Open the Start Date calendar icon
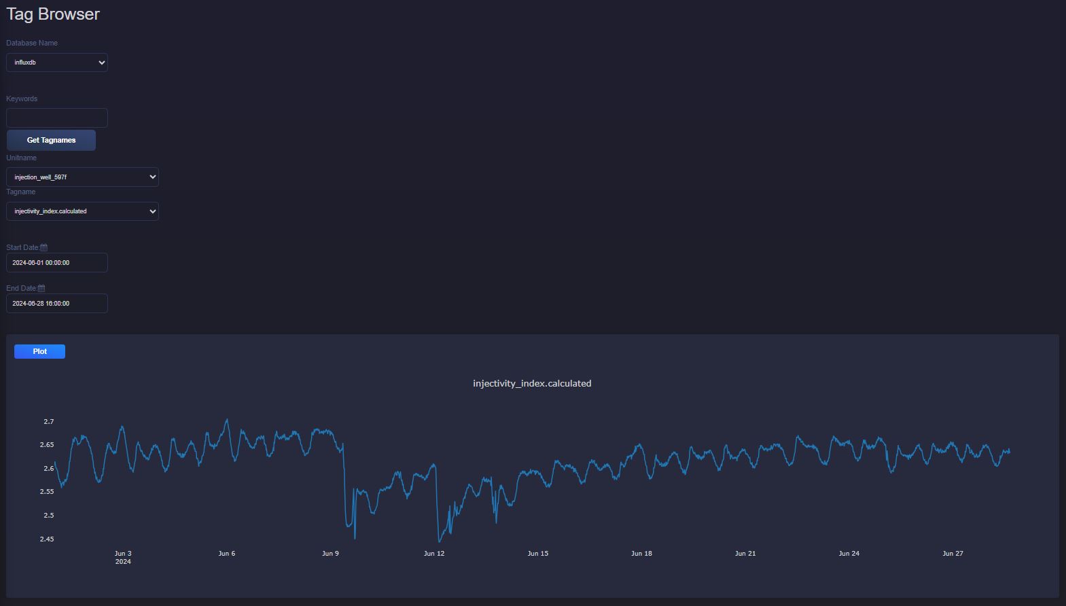 click(x=43, y=248)
